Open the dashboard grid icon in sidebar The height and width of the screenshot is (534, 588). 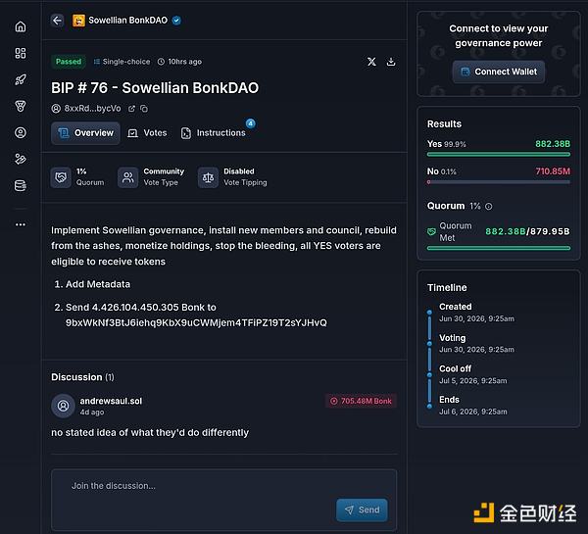[x=21, y=53]
